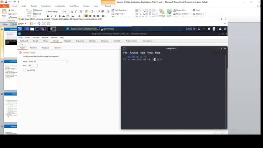Image resolution: width=263 pixels, height=148 pixels.
Task: Click the New Slide icon
Action: point(29,12)
